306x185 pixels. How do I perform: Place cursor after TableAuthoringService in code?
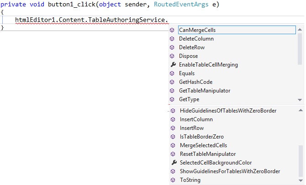(x=165, y=21)
